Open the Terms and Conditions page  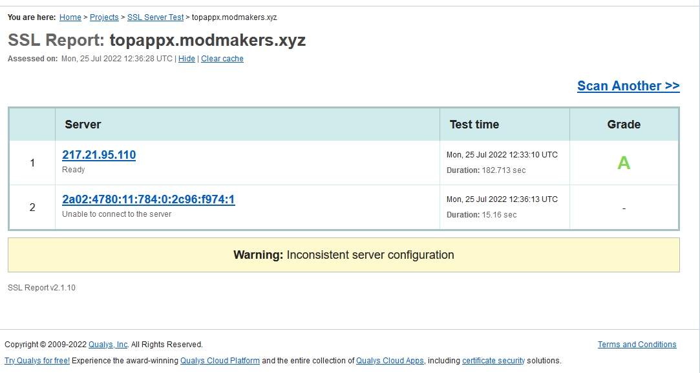(x=637, y=345)
